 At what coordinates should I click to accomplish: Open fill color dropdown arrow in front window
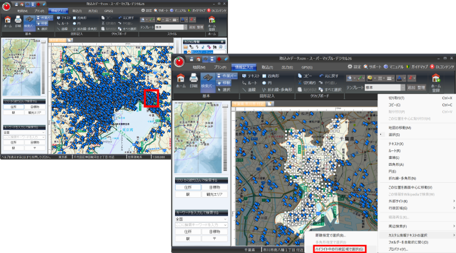point(353,78)
